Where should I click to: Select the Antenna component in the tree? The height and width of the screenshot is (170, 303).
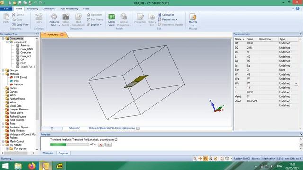(x=25, y=45)
